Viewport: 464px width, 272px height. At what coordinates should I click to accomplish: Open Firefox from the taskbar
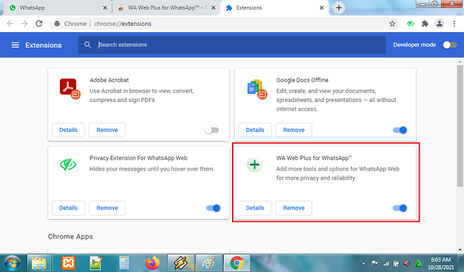(x=152, y=263)
